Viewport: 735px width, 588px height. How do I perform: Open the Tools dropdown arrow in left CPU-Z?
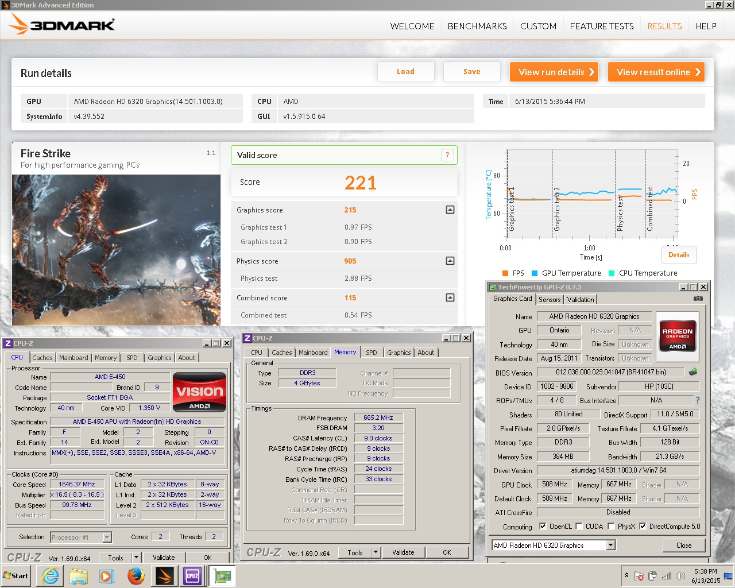coord(137,558)
